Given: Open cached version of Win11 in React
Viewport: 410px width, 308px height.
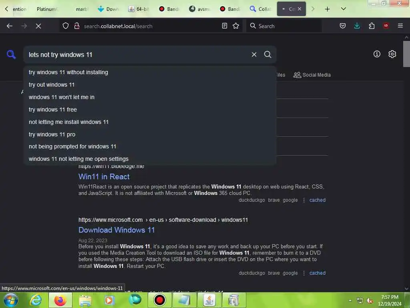Looking at the screenshot, I should click(x=318, y=200).
